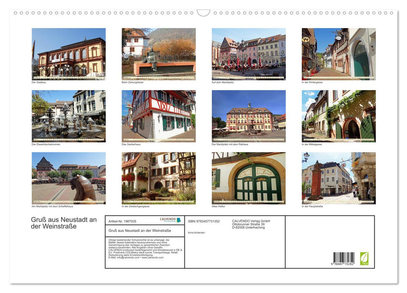Click the author name Ilona Andersen

click(x=197, y=232)
